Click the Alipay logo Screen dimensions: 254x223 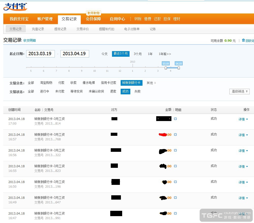(x=15, y=7)
